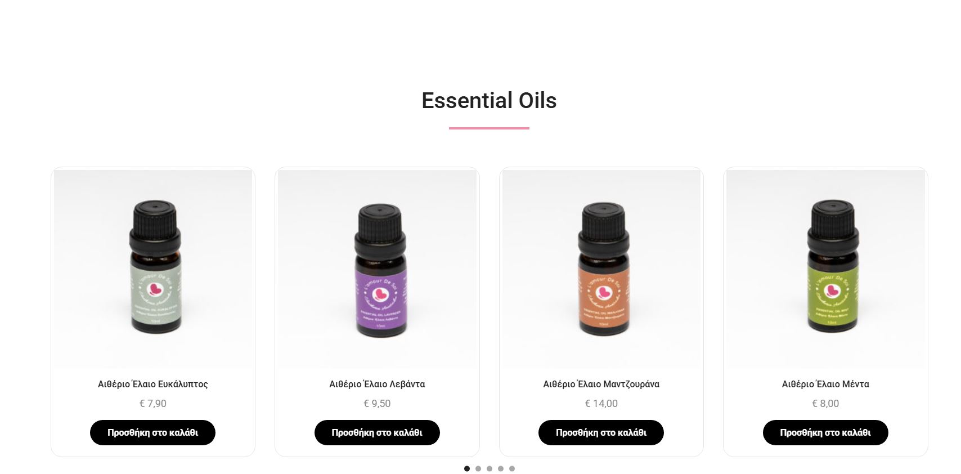
Task: Jump to the last carousel slide dot
Action: pyautogui.click(x=512, y=468)
